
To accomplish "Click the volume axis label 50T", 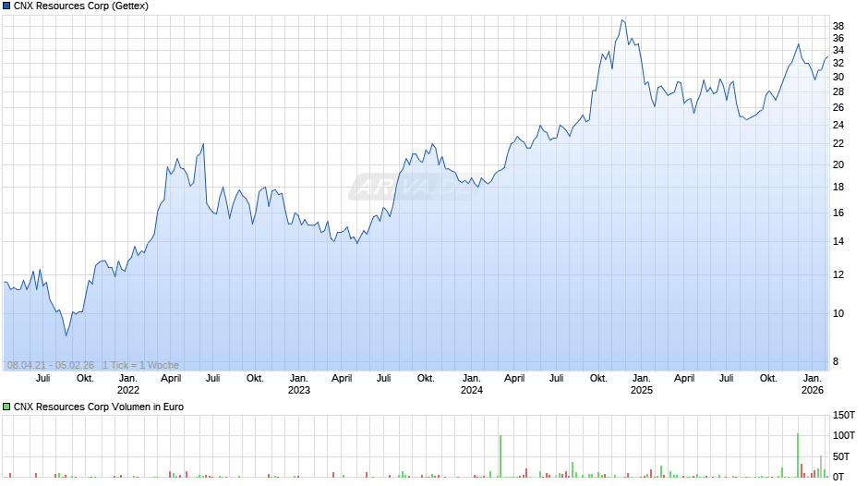I will pos(841,456).
